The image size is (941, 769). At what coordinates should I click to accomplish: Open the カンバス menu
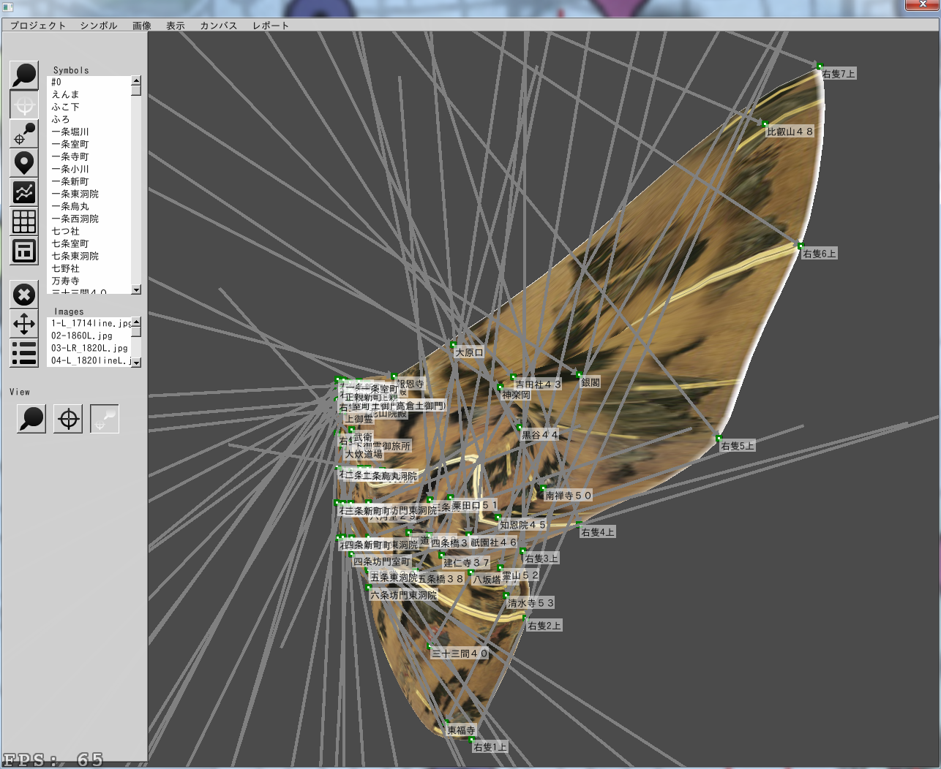tap(219, 26)
